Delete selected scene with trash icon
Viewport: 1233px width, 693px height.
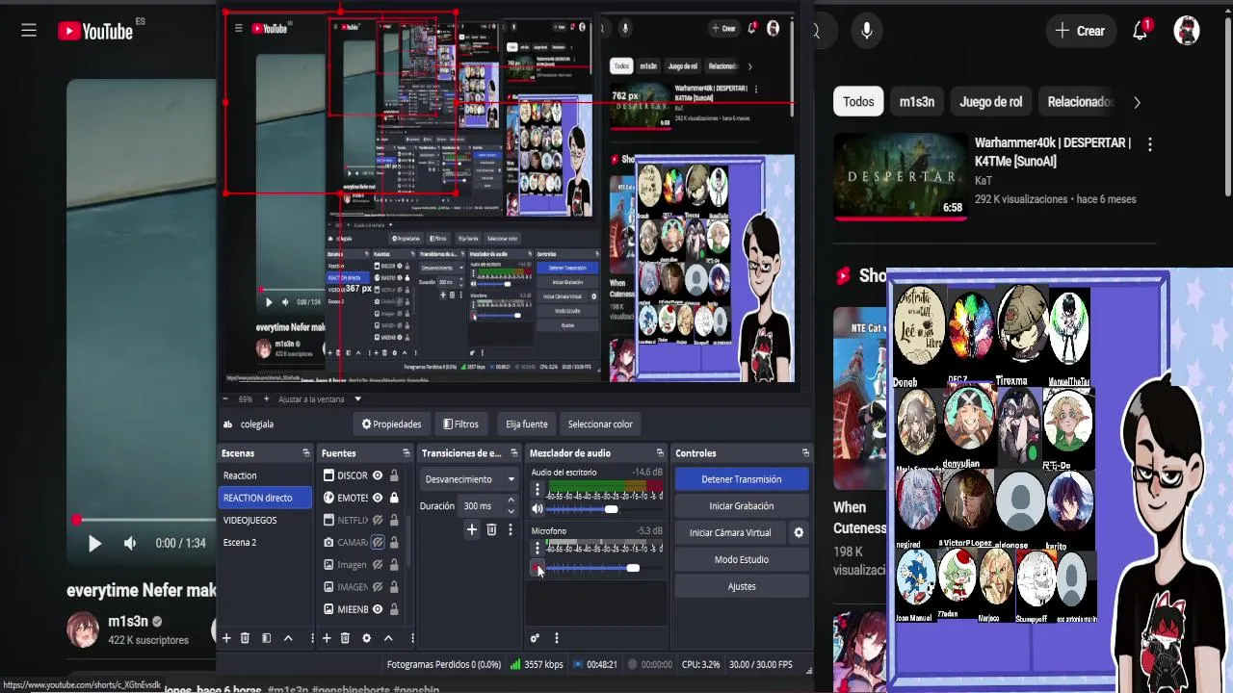tap(245, 638)
